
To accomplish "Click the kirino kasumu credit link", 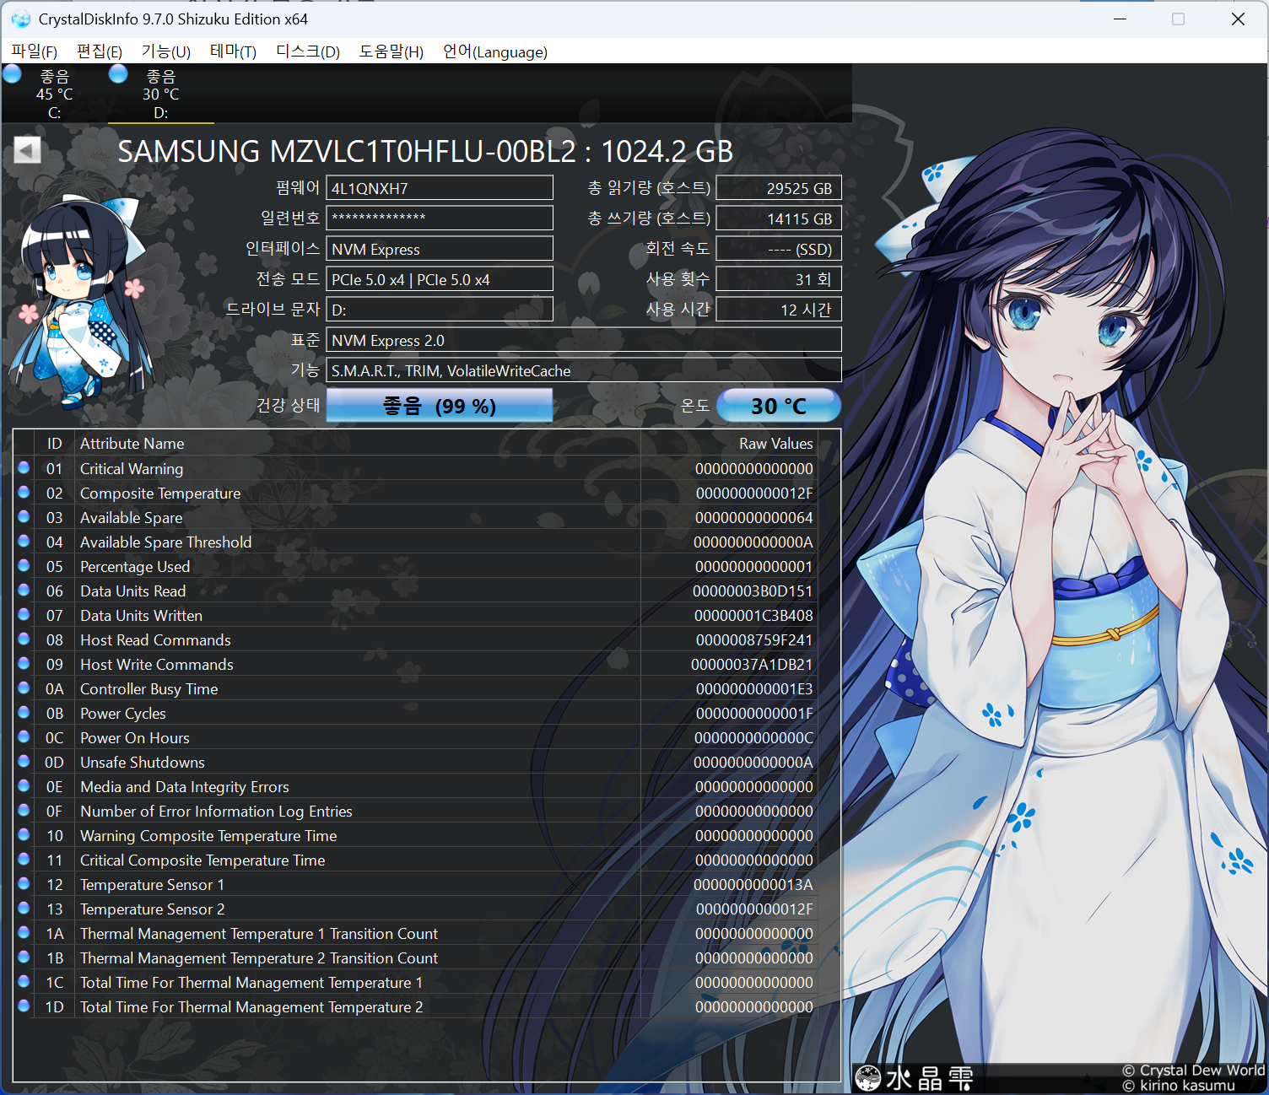I will point(1179,1086).
